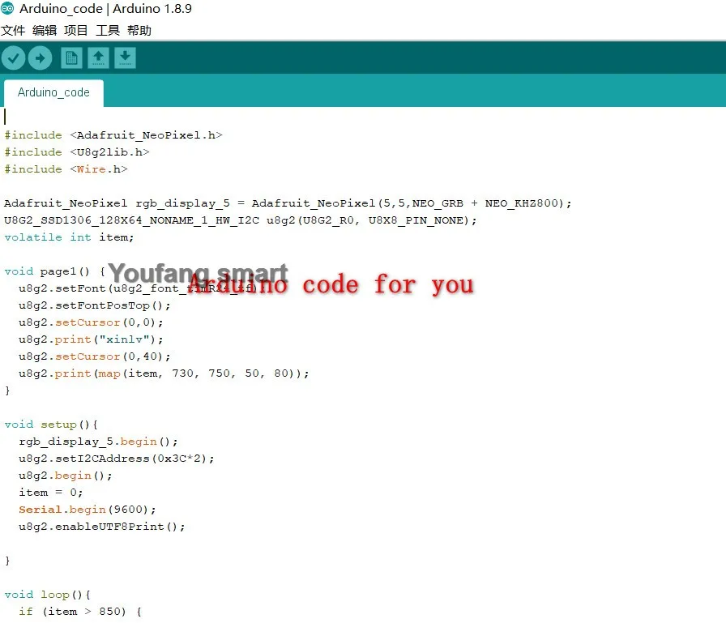The image size is (726, 623).
Task: Open the 工具 menu
Action: [x=108, y=31]
